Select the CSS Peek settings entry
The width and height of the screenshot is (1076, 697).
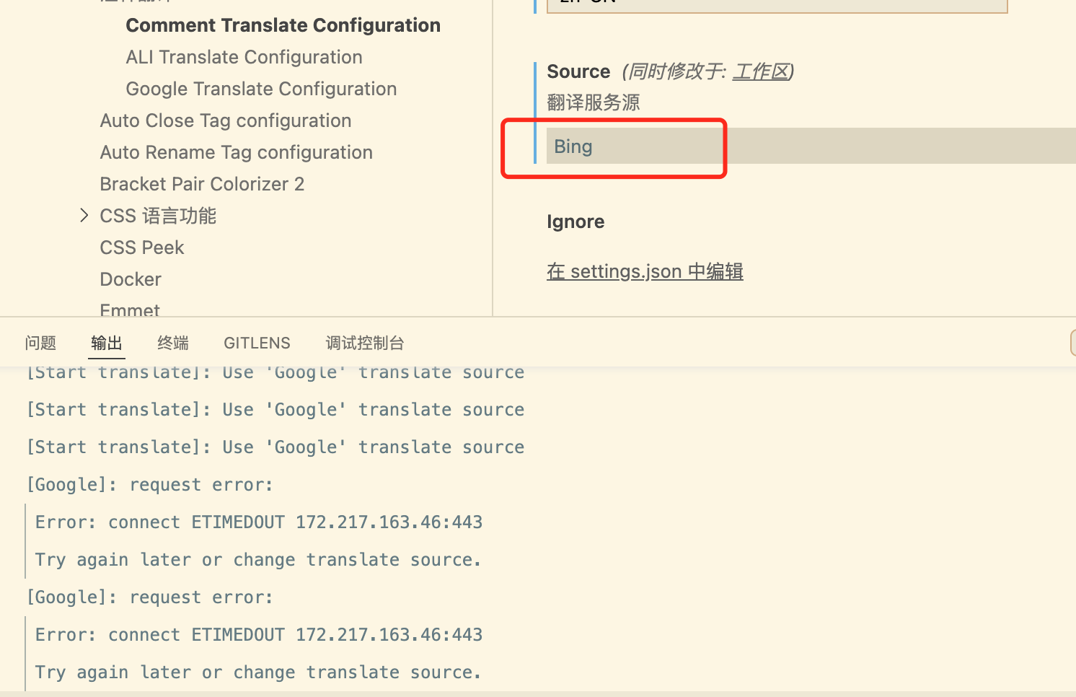coord(141,247)
